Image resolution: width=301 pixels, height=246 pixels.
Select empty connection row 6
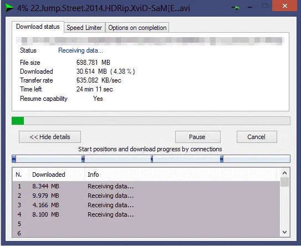click(146, 233)
